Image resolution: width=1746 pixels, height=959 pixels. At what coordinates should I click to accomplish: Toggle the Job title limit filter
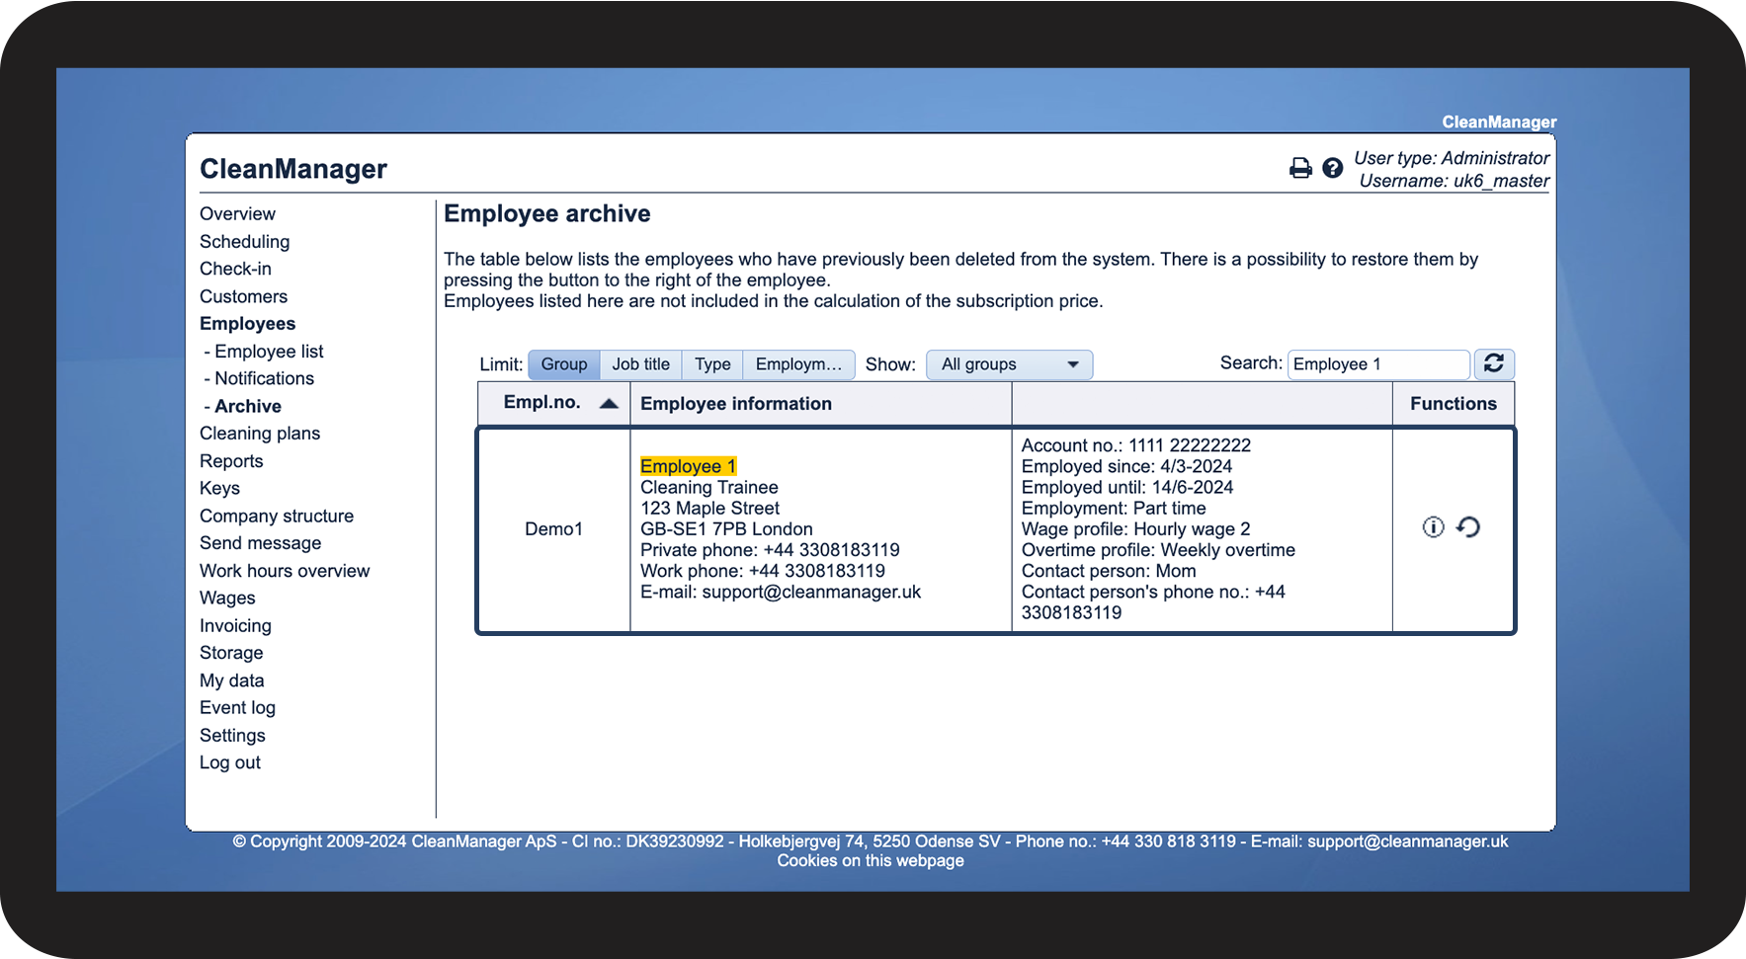(x=640, y=364)
